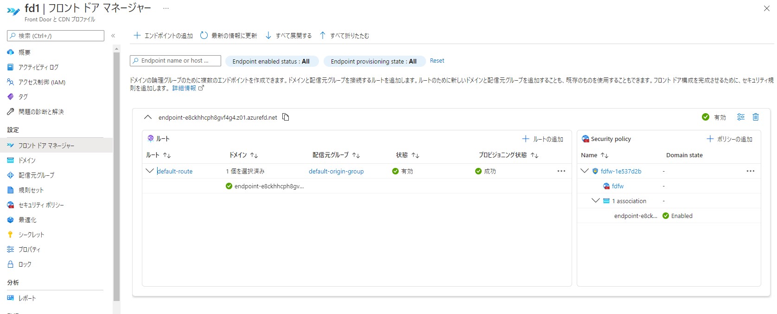Focus the Endpoint name or host filter field
Viewport: 777px width, 314px height.
pyautogui.click(x=176, y=61)
